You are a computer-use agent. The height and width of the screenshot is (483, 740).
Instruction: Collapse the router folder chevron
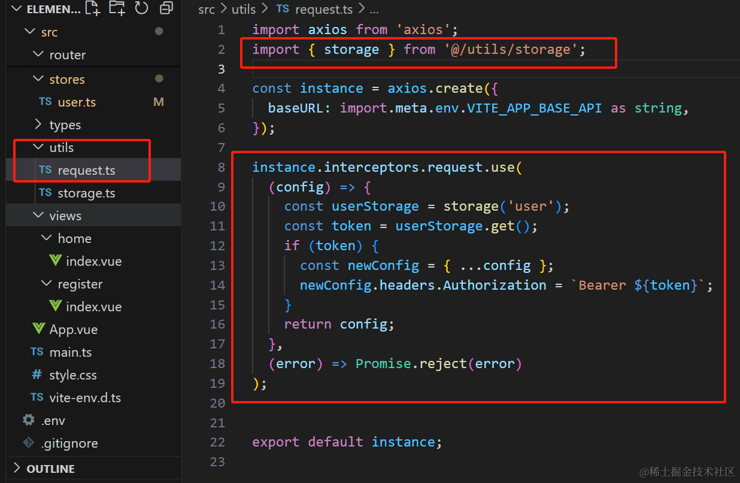coord(38,54)
